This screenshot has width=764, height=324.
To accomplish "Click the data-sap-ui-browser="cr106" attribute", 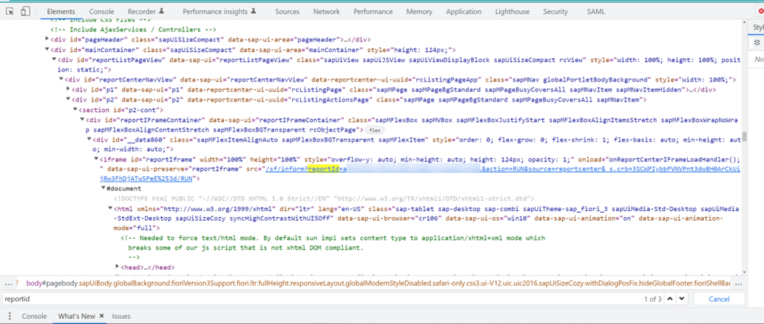I will 390,219.
